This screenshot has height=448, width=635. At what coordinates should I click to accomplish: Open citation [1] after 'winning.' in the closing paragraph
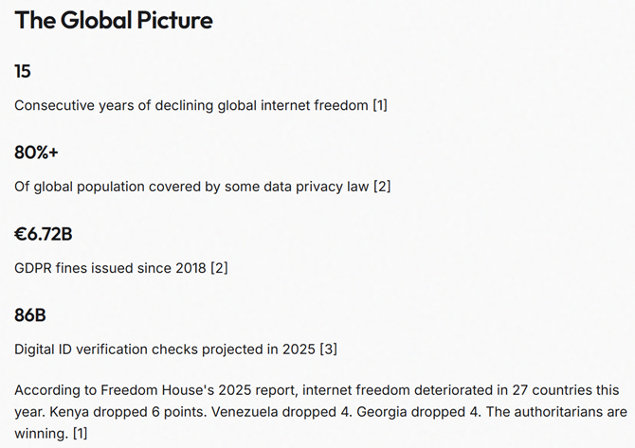80,434
